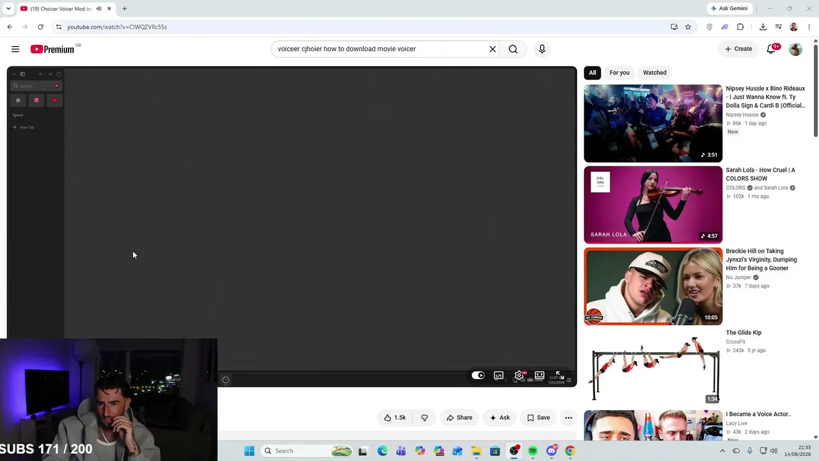Start voice search with the microphone
Image resolution: width=819 pixels, height=461 pixels.
pos(542,49)
